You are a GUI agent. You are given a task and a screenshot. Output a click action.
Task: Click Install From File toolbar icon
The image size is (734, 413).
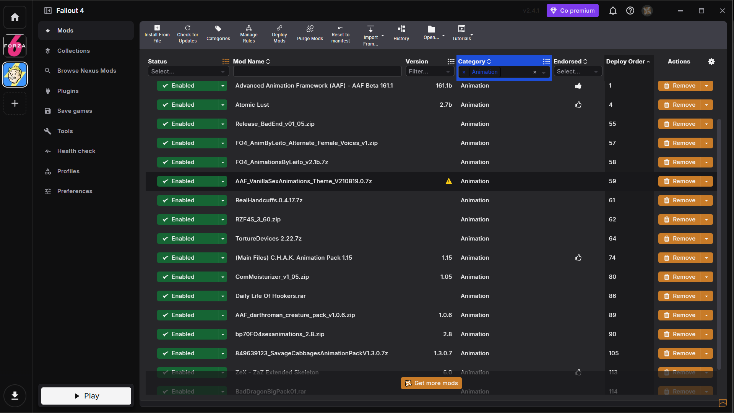click(x=157, y=34)
